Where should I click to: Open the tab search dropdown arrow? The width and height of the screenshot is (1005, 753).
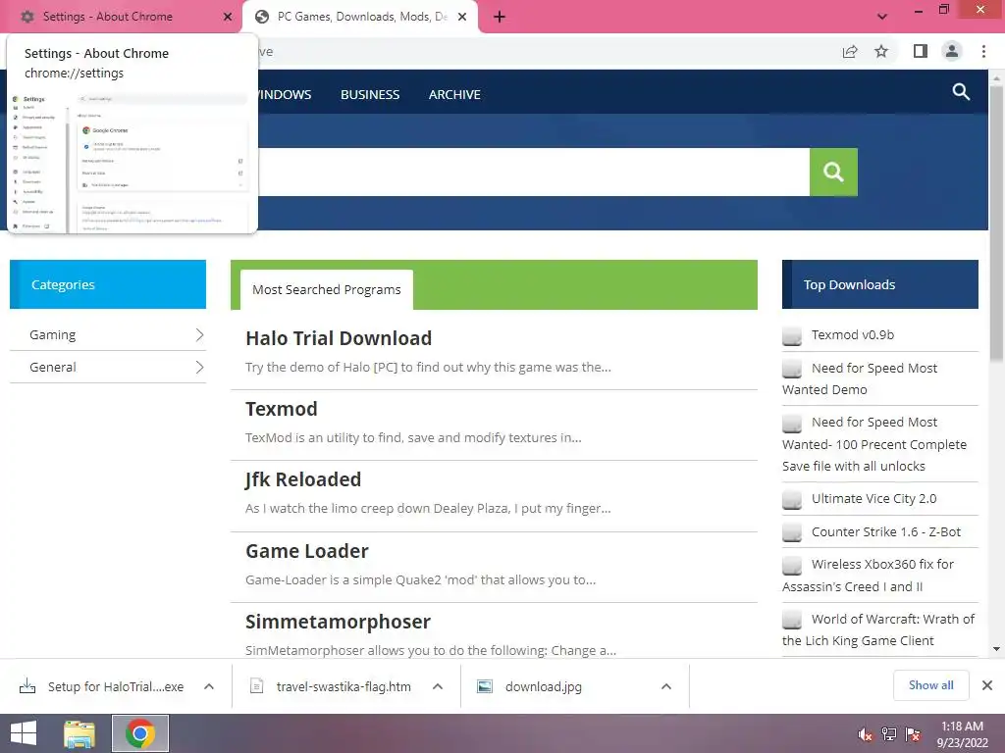pos(882,17)
